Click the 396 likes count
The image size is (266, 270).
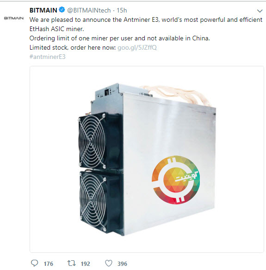(122, 264)
